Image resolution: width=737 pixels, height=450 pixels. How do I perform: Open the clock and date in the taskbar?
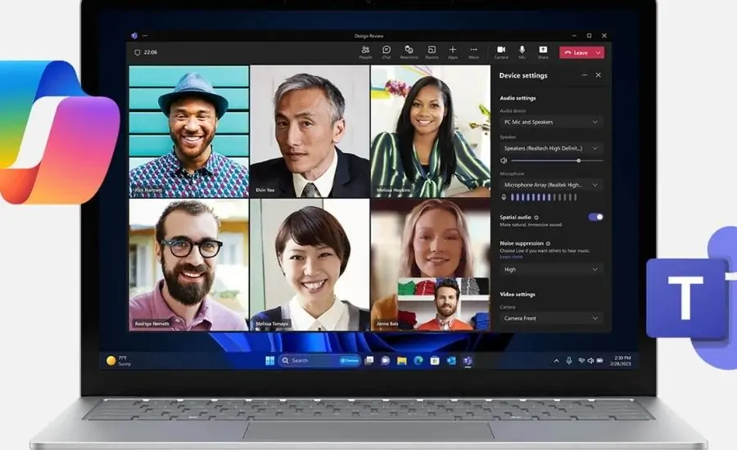tap(621, 361)
